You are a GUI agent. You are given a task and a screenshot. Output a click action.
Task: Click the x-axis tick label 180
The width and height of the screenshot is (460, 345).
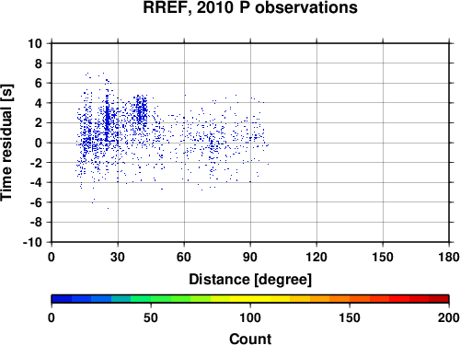point(449,257)
